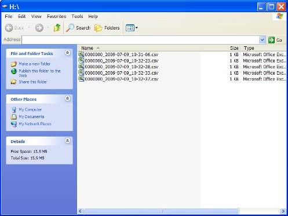Open the Back history dropdown arrow

click(29, 28)
